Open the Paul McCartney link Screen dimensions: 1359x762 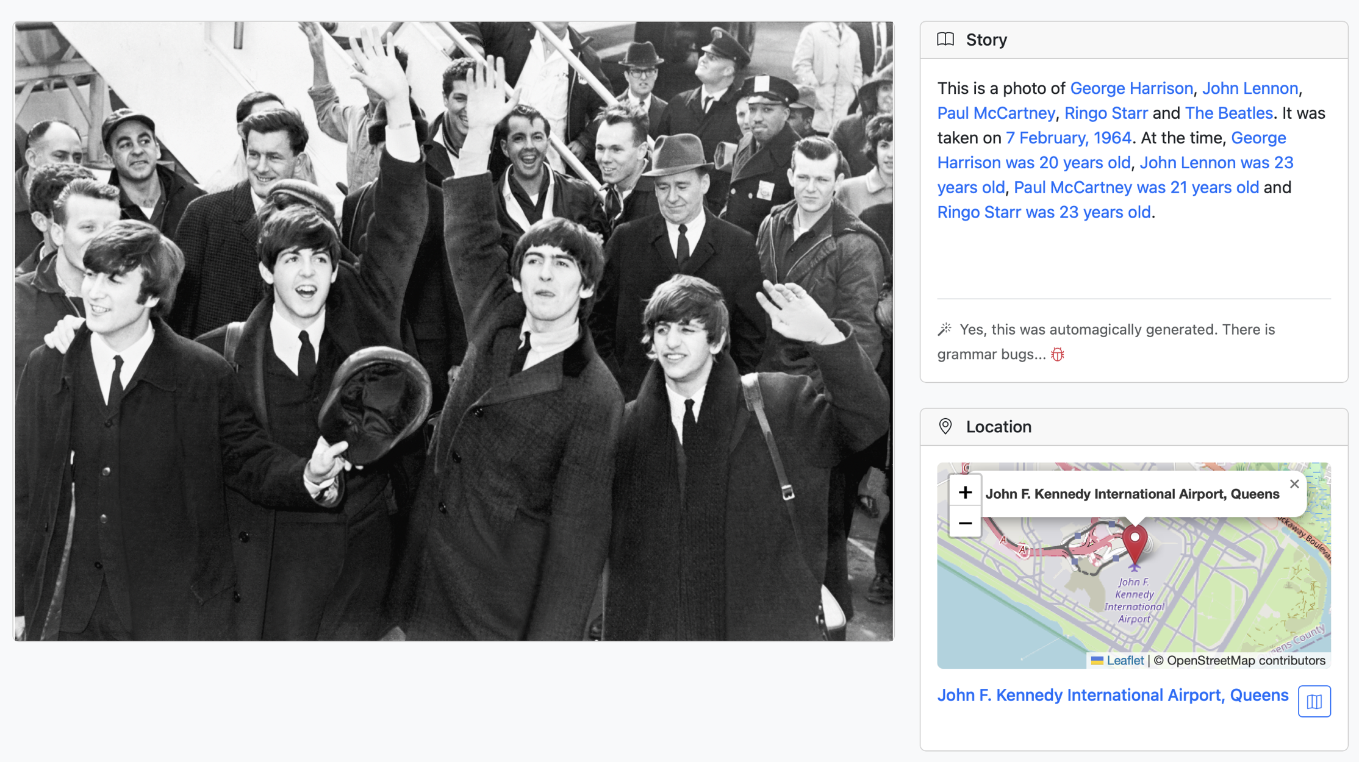(995, 113)
